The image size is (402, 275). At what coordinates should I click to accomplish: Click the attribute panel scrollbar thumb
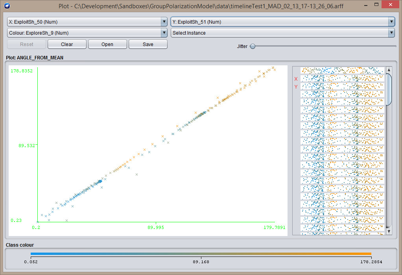click(389, 89)
